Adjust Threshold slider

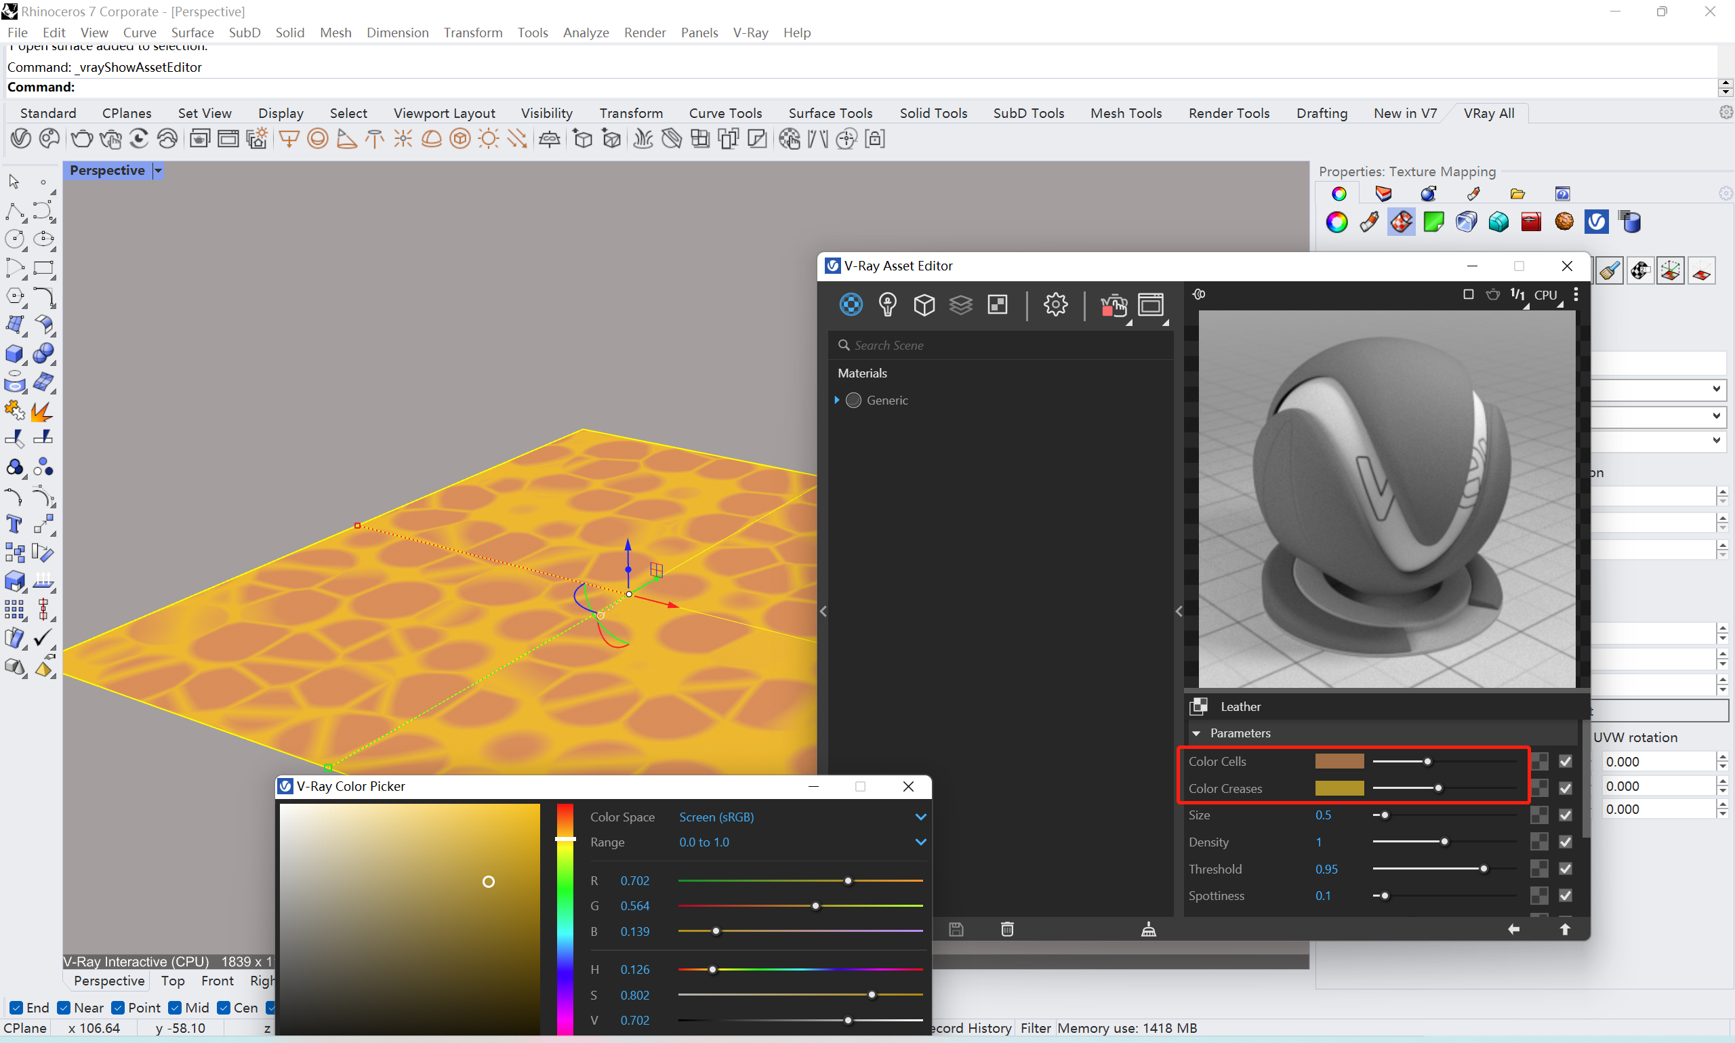1483,869
